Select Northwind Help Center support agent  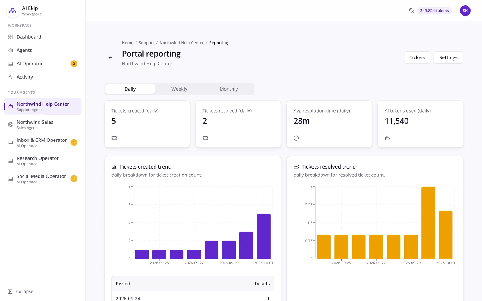pyautogui.click(x=42, y=106)
